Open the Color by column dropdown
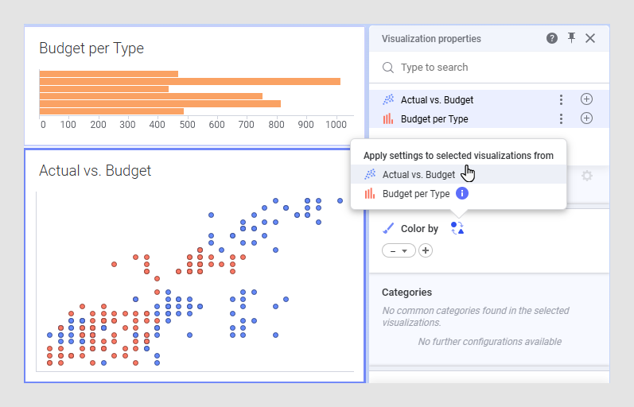Image resolution: width=634 pixels, height=407 pixels. tap(399, 250)
